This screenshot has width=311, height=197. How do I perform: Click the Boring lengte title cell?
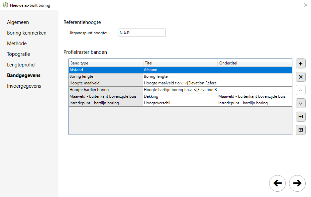(x=180, y=77)
